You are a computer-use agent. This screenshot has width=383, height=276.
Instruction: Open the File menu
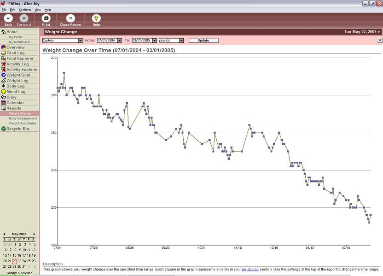(x=4, y=10)
